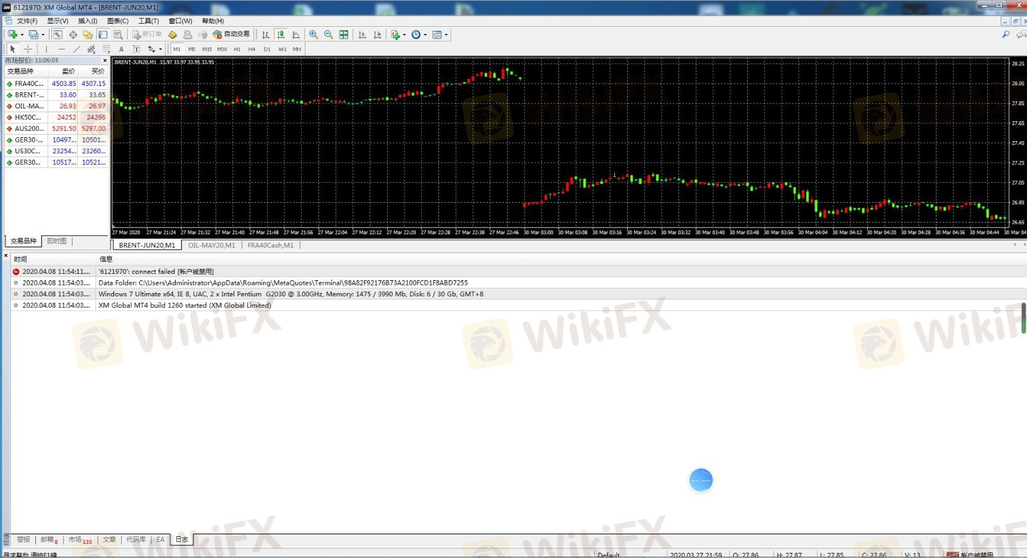Screen dimensions: 1027x558
Task: Toggle the Navigator star-folder icon
Action: [88, 35]
